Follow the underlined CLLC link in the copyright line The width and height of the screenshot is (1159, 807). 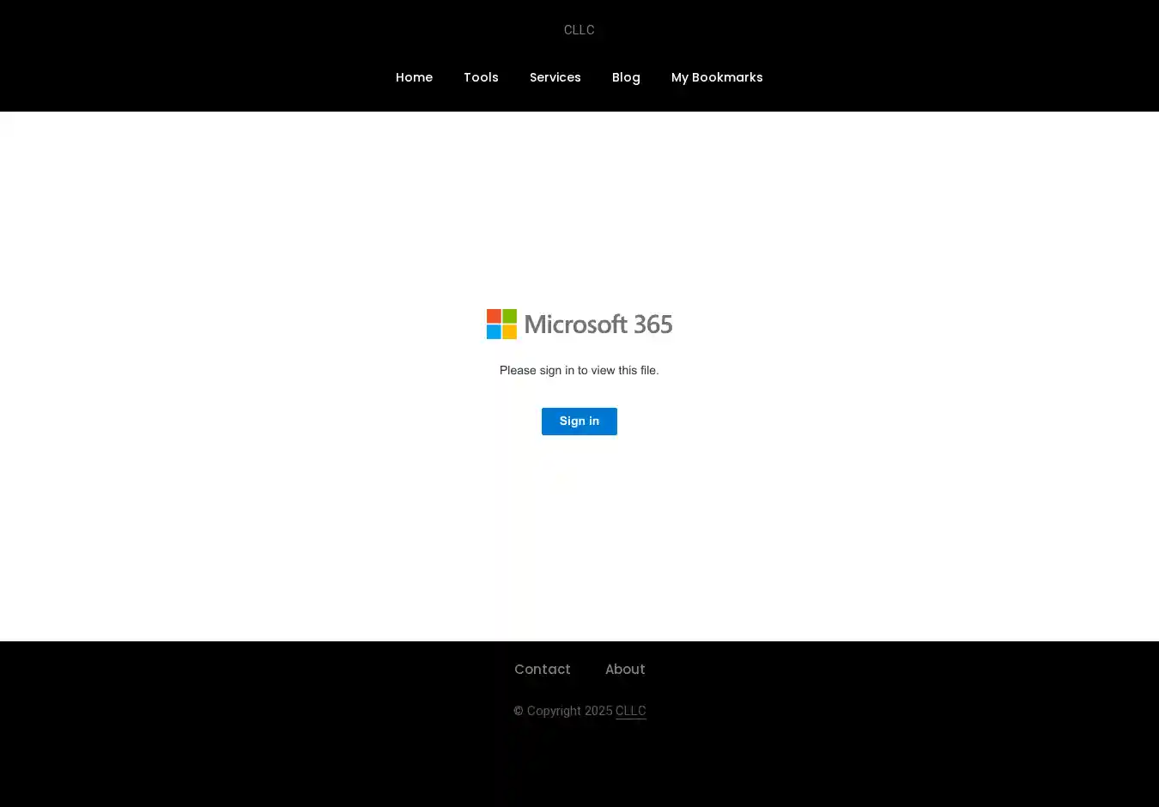coord(631,711)
